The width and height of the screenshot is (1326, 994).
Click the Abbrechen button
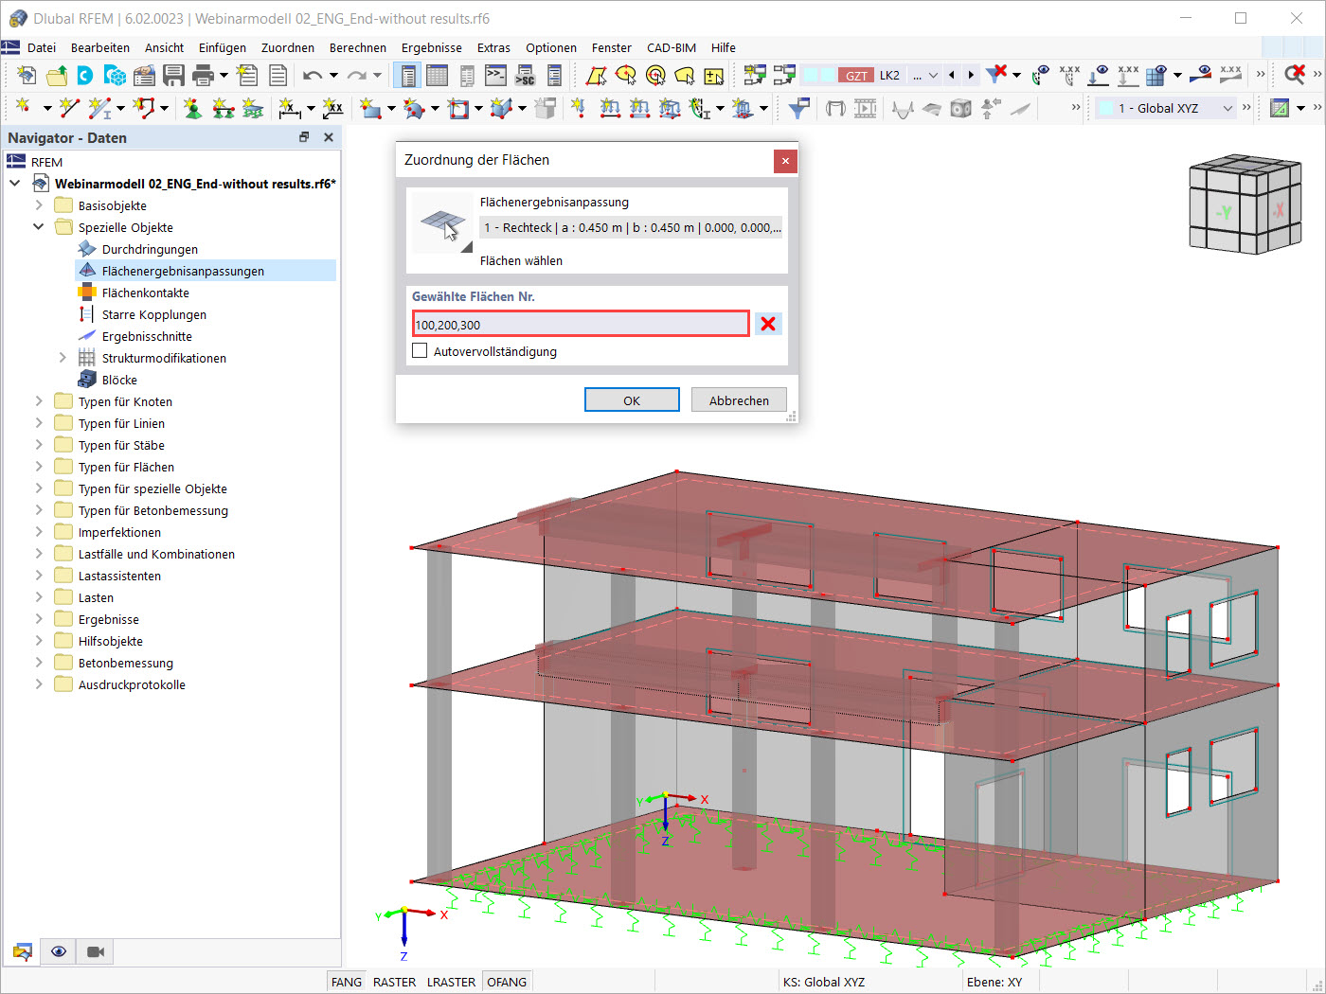(739, 400)
